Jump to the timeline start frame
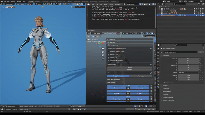Screen dimensions: 205x115 74,109
